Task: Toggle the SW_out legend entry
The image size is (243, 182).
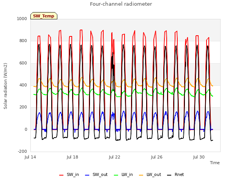Action: click(96, 174)
